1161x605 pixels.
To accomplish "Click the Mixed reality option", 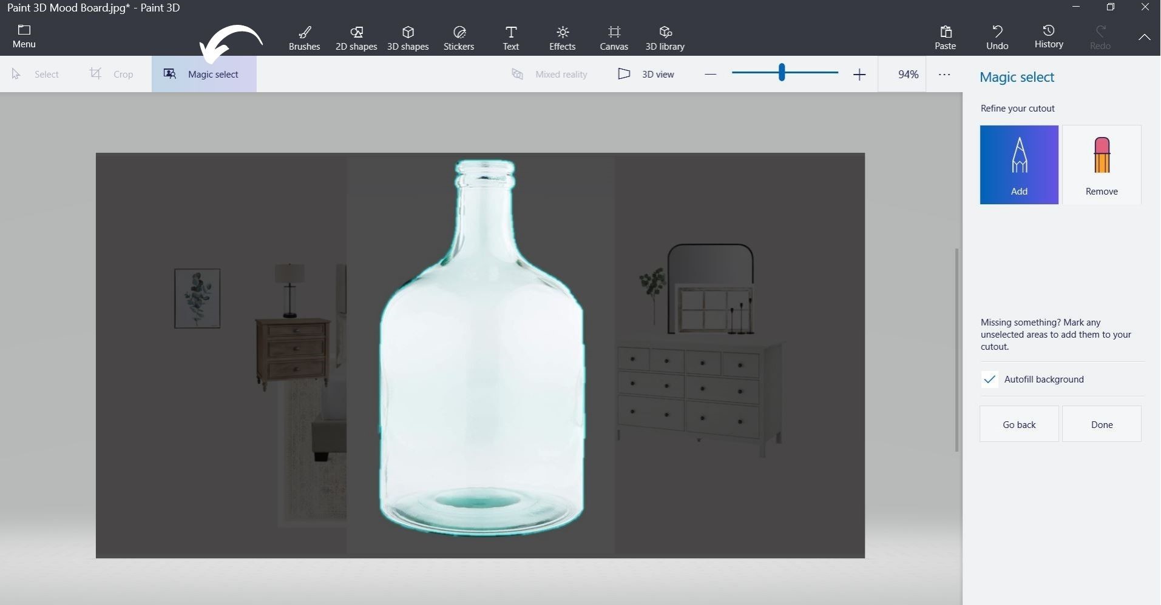I will point(550,74).
